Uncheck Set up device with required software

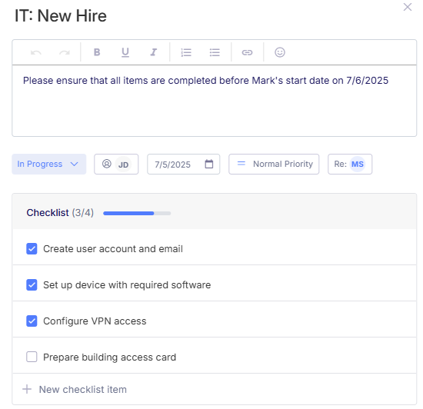[32, 284]
